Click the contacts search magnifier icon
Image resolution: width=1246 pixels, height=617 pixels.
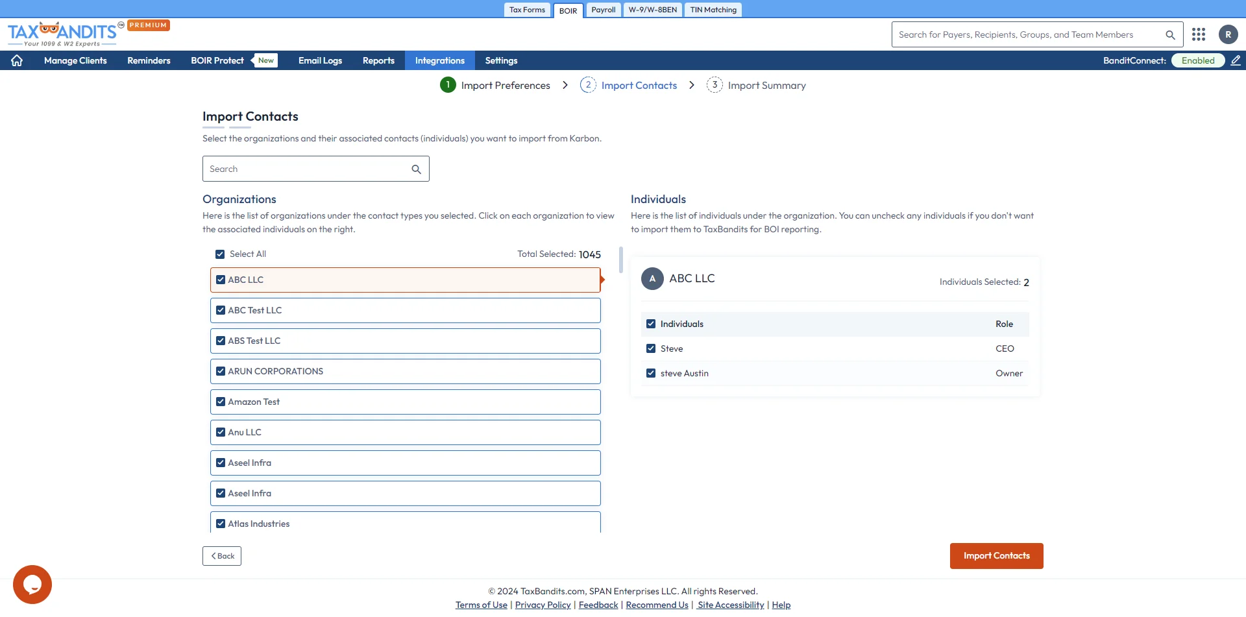coord(416,169)
